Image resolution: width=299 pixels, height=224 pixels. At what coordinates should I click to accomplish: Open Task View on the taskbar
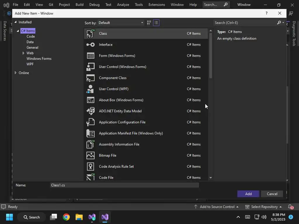53,217
